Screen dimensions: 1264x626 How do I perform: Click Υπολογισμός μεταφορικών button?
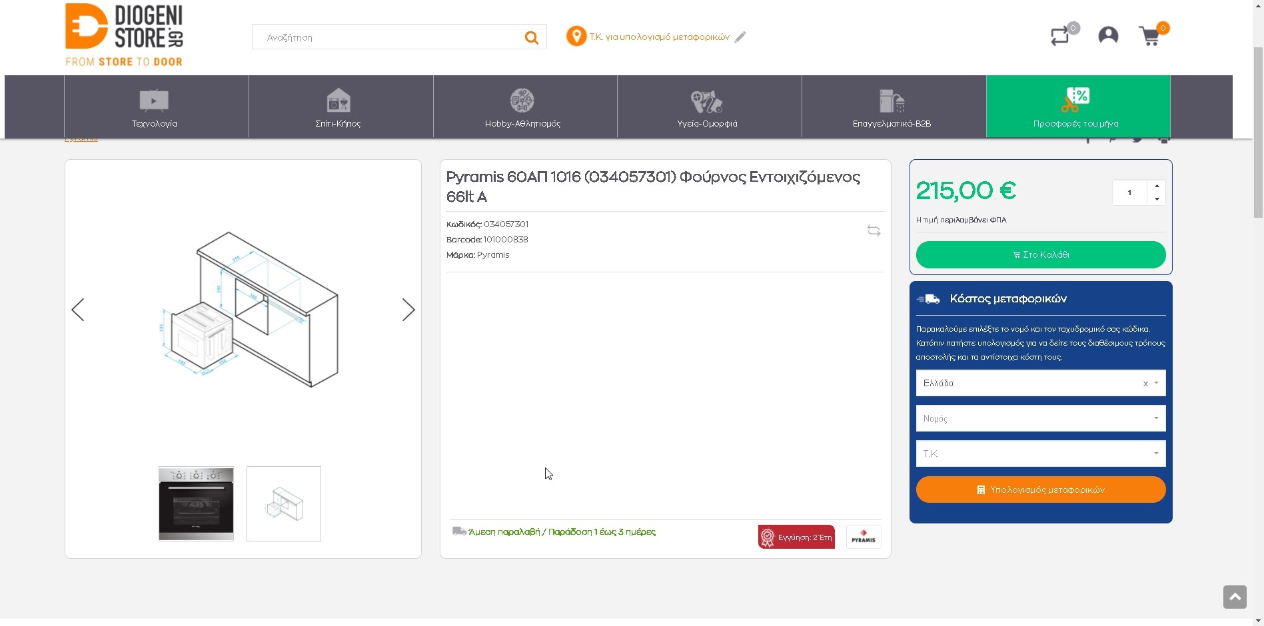[x=1041, y=489]
